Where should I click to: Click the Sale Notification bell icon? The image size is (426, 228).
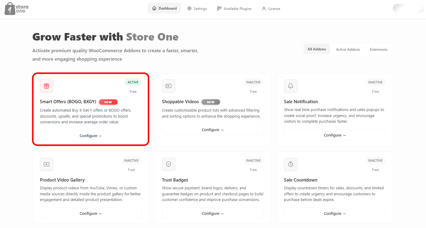pyautogui.click(x=291, y=86)
